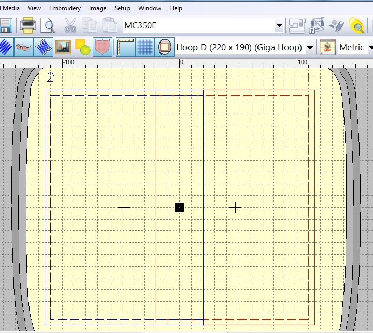Open the Metric units dropdown
The height and width of the screenshot is (333, 373).
point(370,48)
